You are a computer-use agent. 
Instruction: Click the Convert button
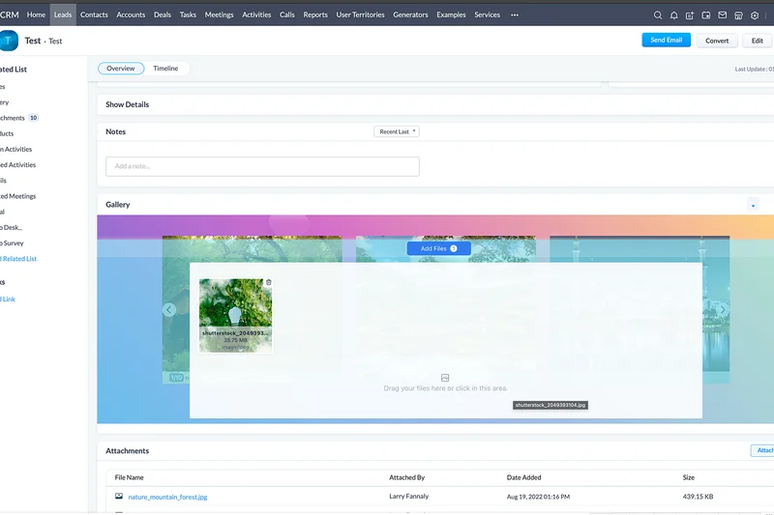pos(717,41)
